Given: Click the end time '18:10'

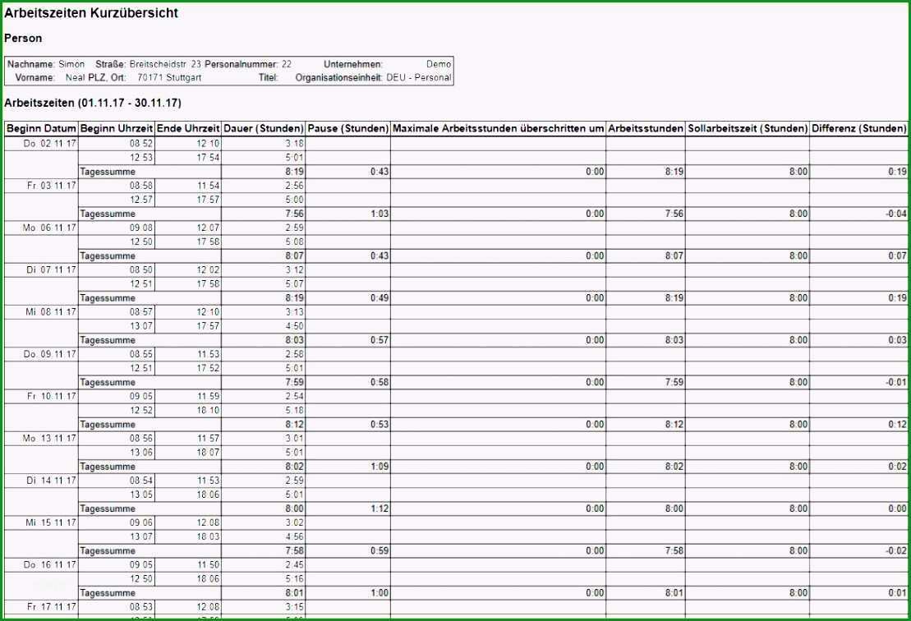Looking at the screenshot, I should [x=208, y=410].
